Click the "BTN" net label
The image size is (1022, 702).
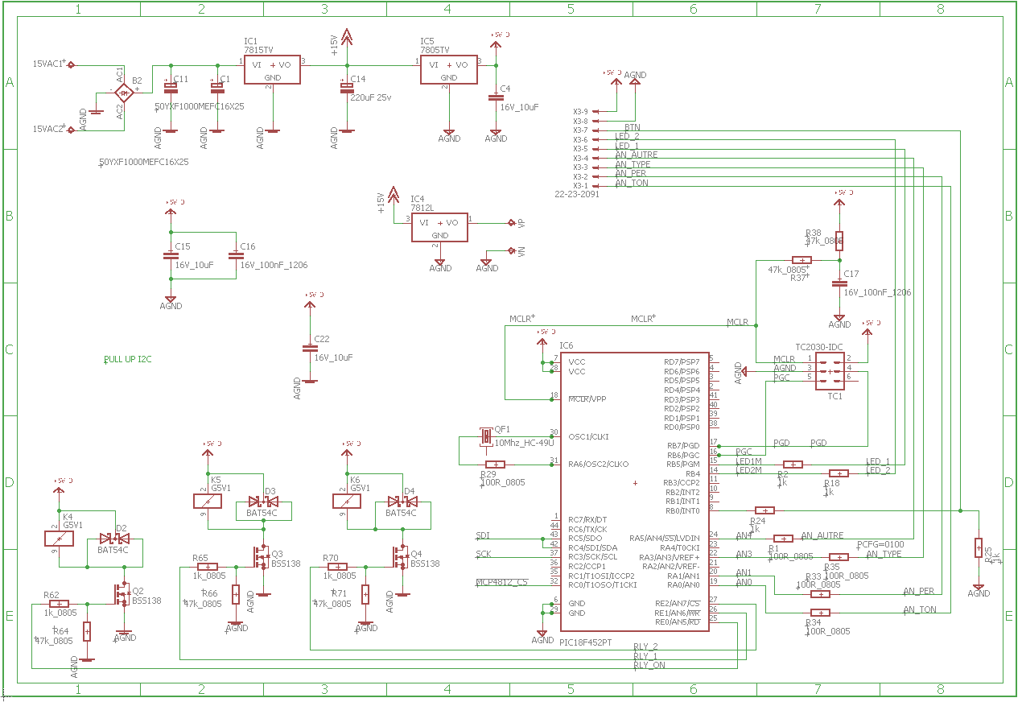tap(633, 127)
